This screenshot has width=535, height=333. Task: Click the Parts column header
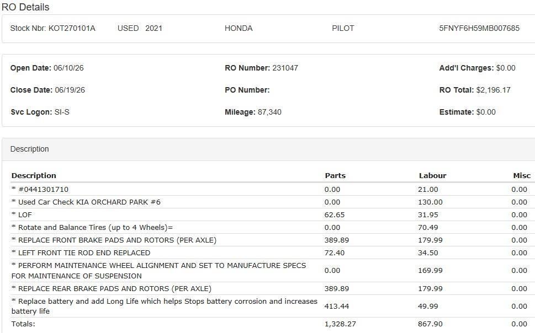pos(335,175)
